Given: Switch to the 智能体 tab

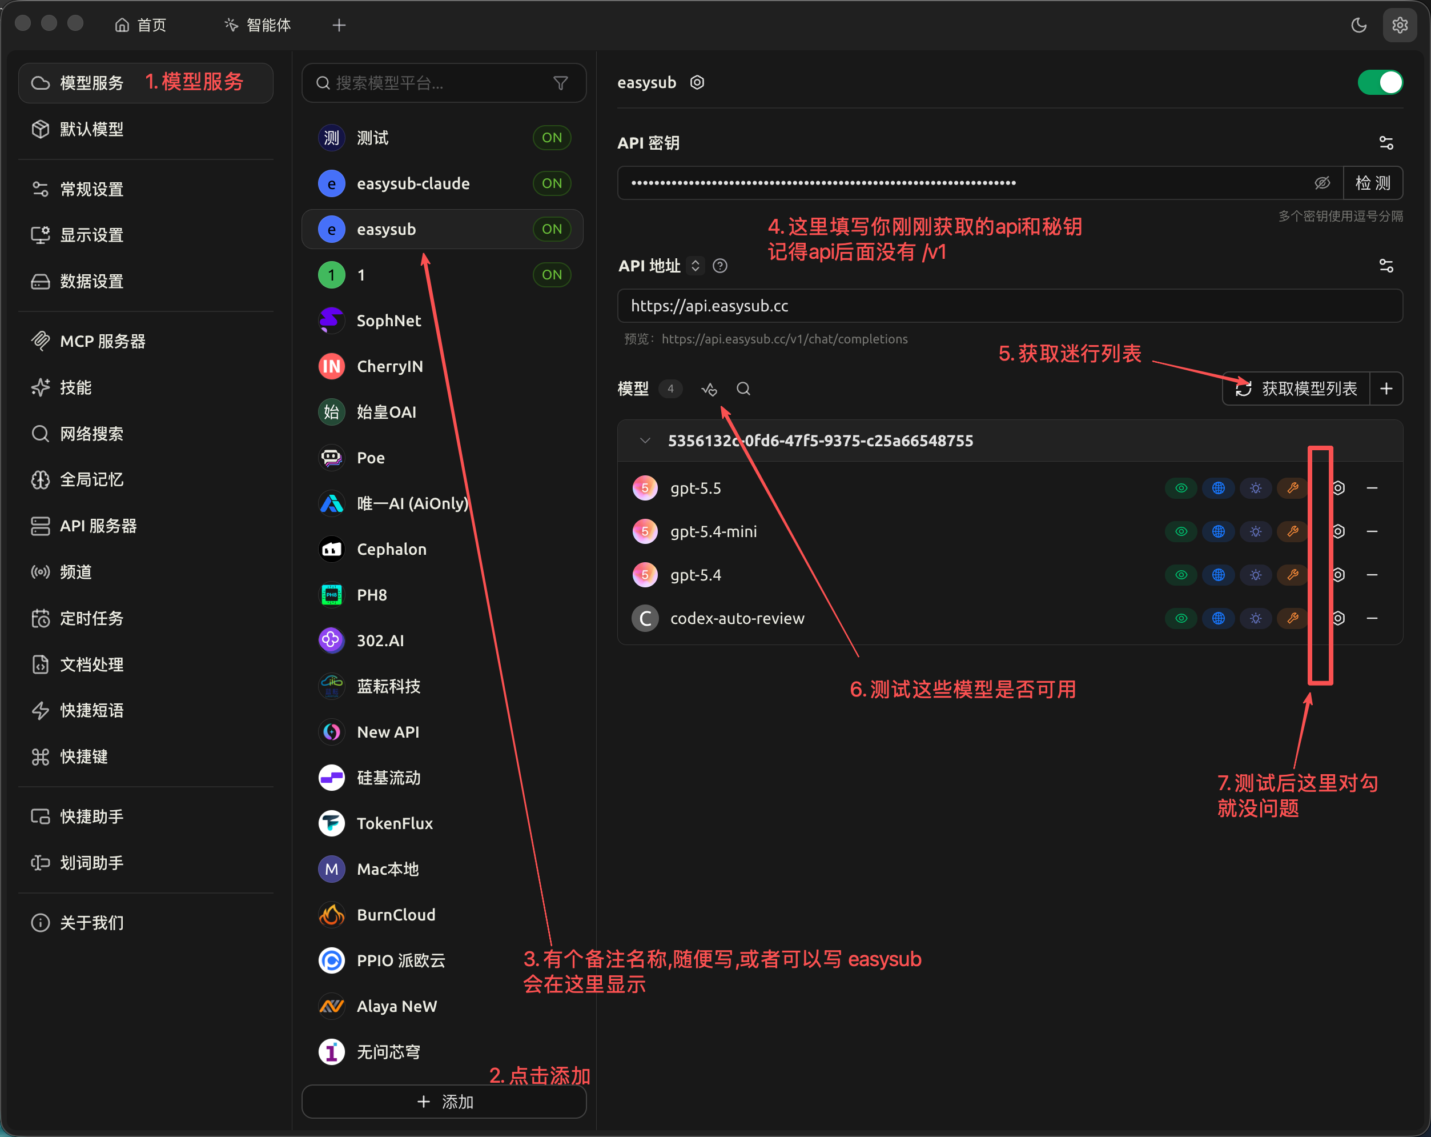Looking at the screenshot, I should click(258, 25).
